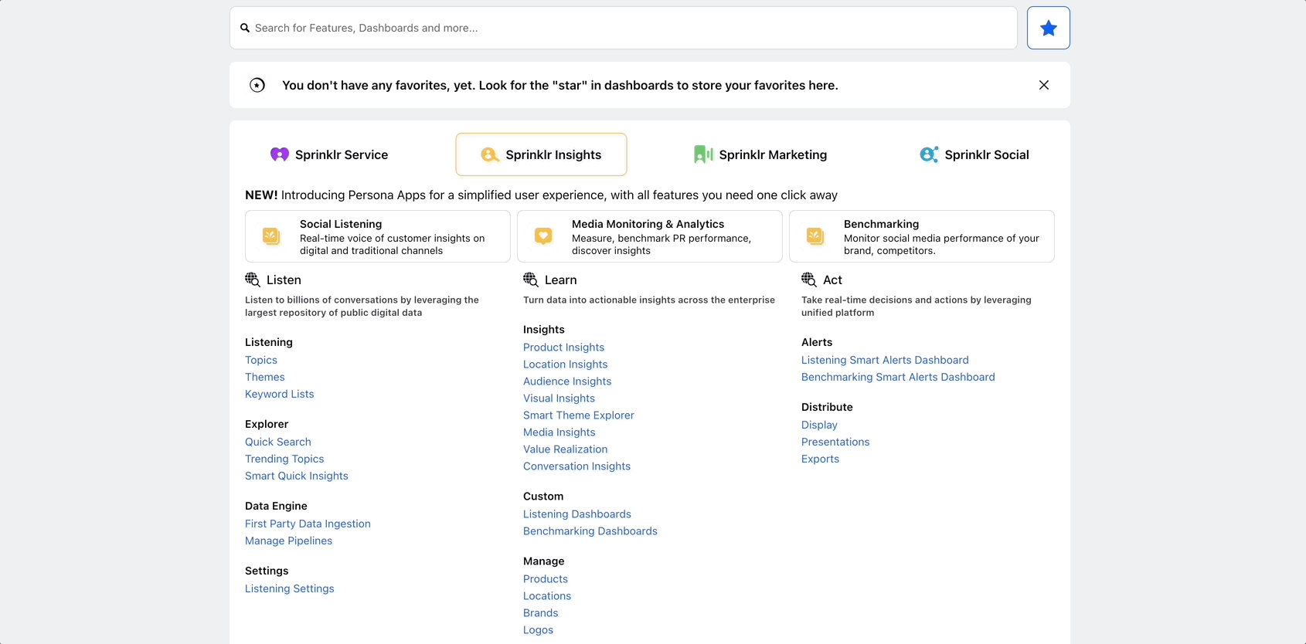Click the globe icon beside Act

click(x=809, y=280)
